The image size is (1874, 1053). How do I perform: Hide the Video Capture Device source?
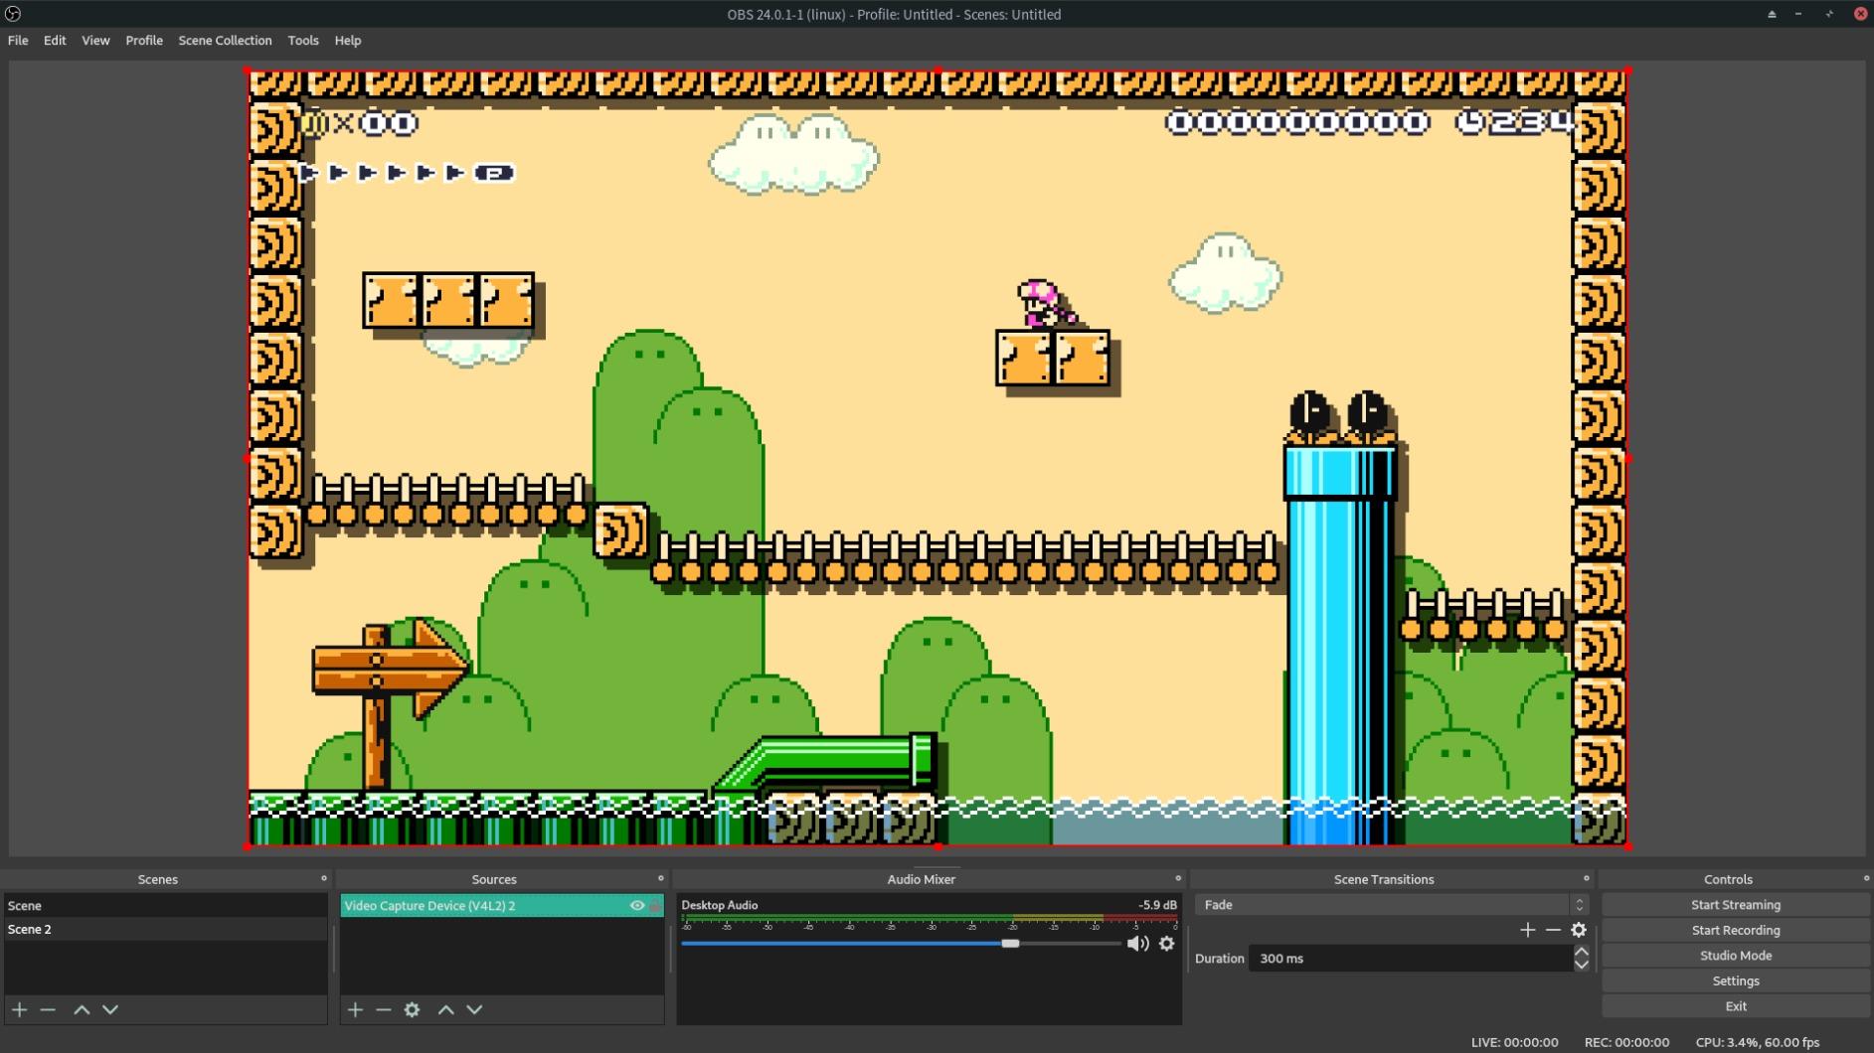coord(637,905)
